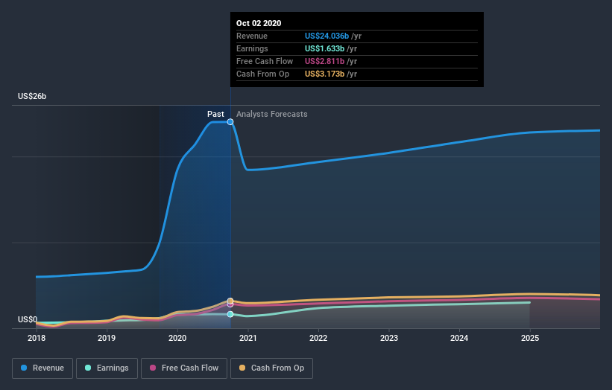Screen dimensions: 612x390
Task: Click the US$26b y-axis label
Action: pyautogui.click(x=32, y=96)
